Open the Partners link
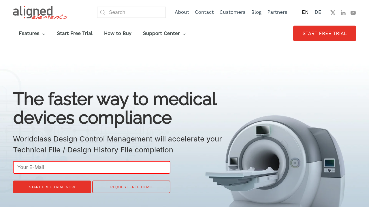This screenshot has width=369, height=207. coord(277,12)
